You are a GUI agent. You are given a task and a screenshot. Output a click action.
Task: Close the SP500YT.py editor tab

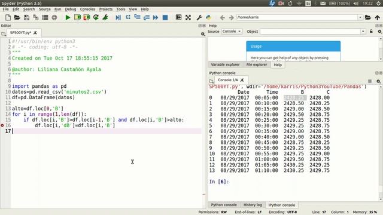click(x=35, y=33)
